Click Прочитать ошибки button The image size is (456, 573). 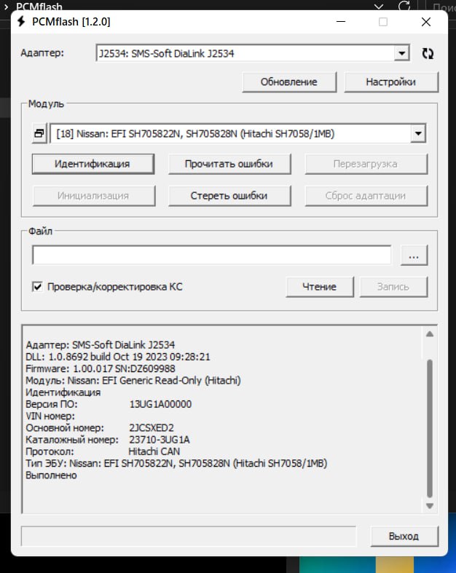pyautogui.click(x=229, y=164)
